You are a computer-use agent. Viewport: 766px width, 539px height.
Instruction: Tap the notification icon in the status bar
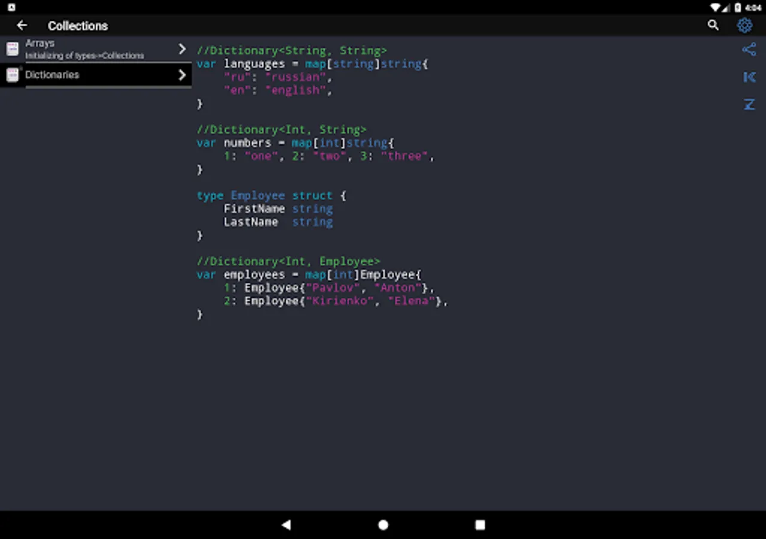click(11, 7)
